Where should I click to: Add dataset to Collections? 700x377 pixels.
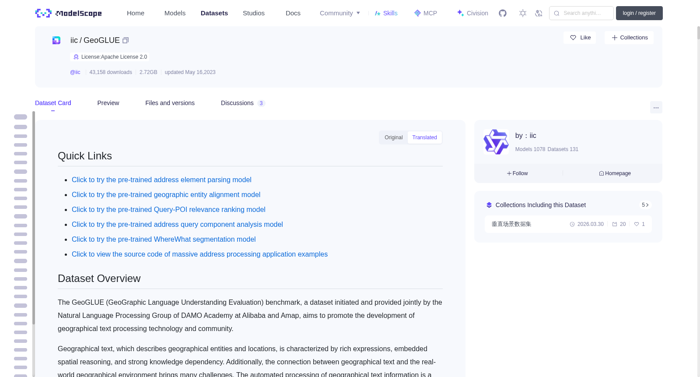coord(629,38)
